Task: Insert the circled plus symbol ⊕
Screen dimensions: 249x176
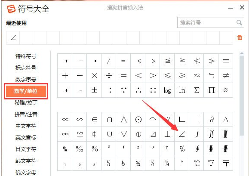Action: [x=138, y=134]
